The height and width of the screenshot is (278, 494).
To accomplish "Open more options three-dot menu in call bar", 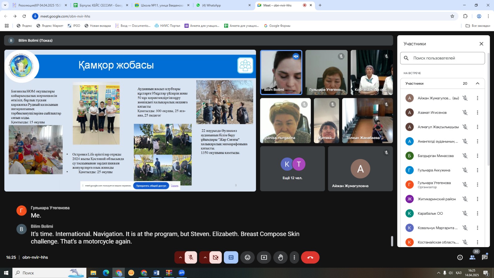I will (x=294, y=257).
